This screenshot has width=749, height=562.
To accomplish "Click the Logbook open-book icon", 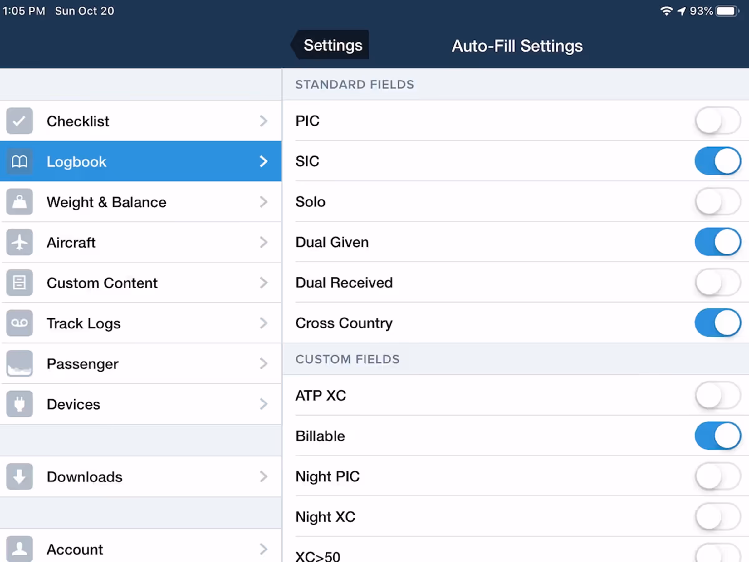I will [x=19, y=161].
